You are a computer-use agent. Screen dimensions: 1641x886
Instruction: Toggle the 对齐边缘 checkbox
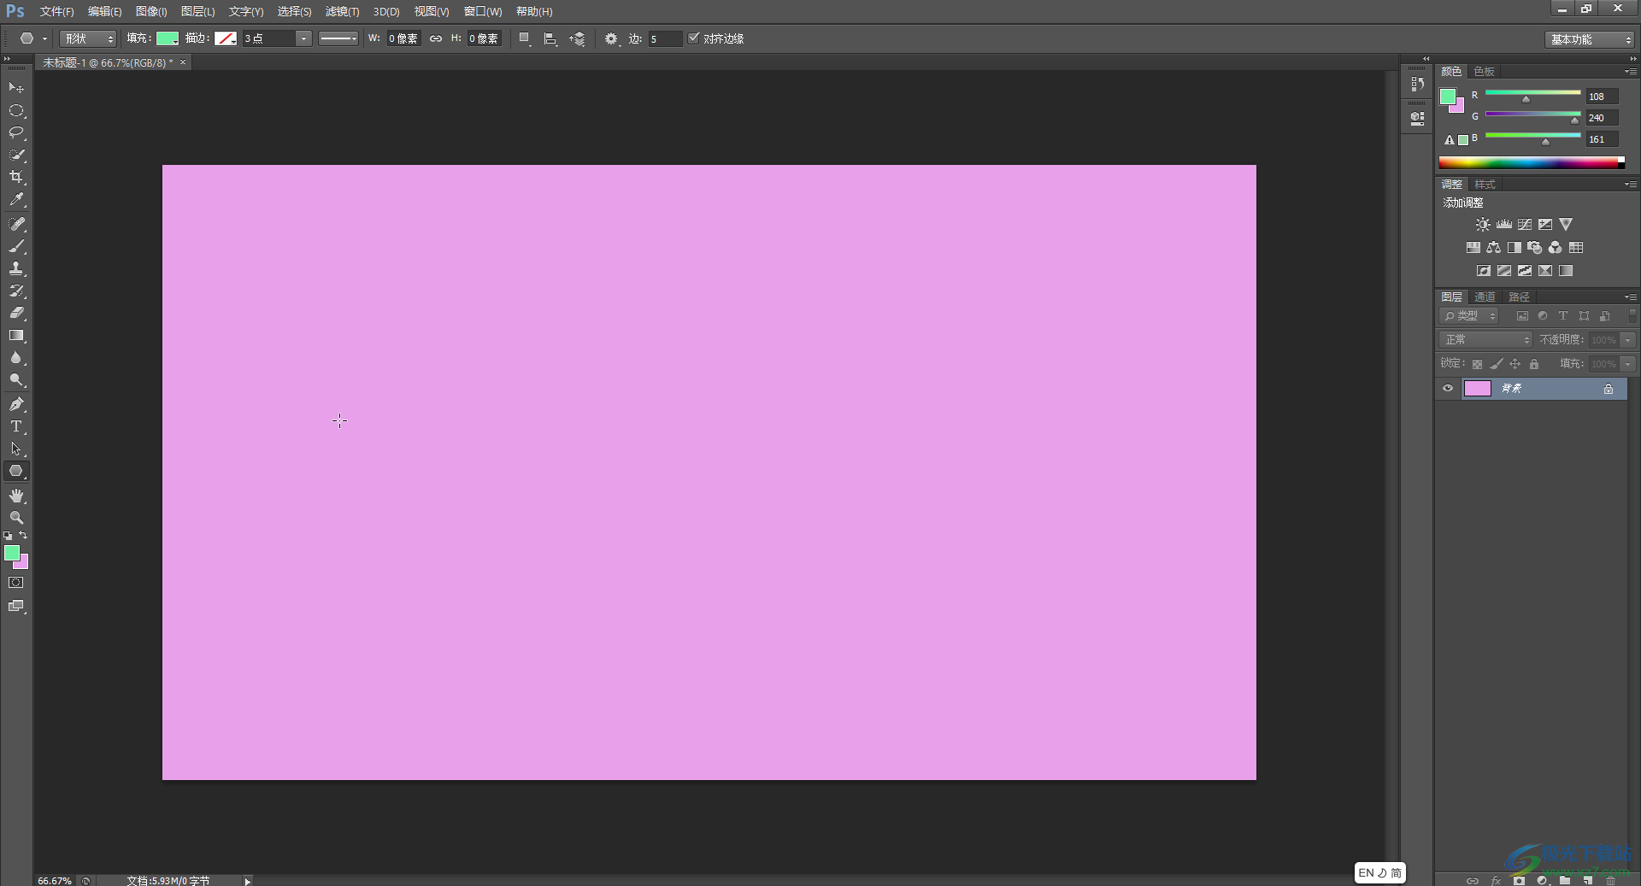point(694,38)
